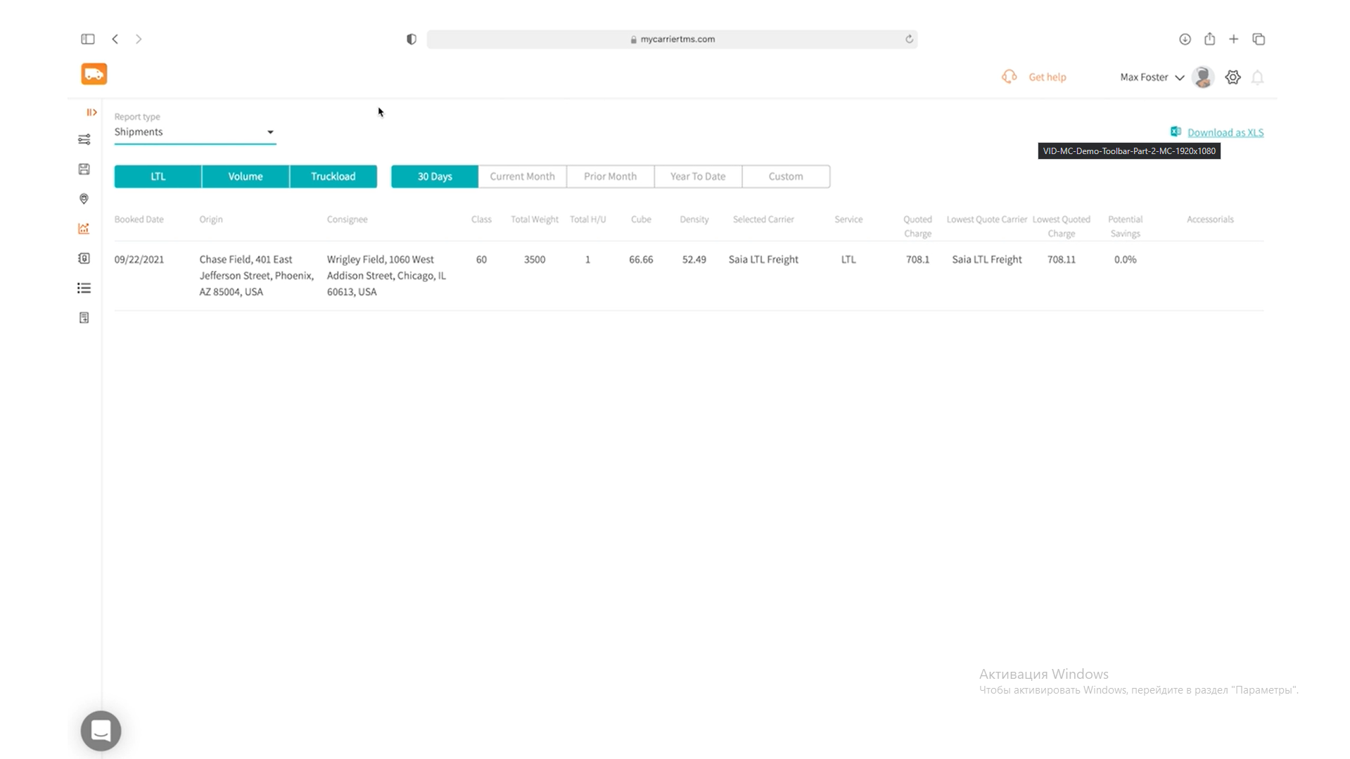The width and height of the screenshot is (1350, 759).
Task: Click the Lowest Quote Carrier column header
Action: click(987, 219)
